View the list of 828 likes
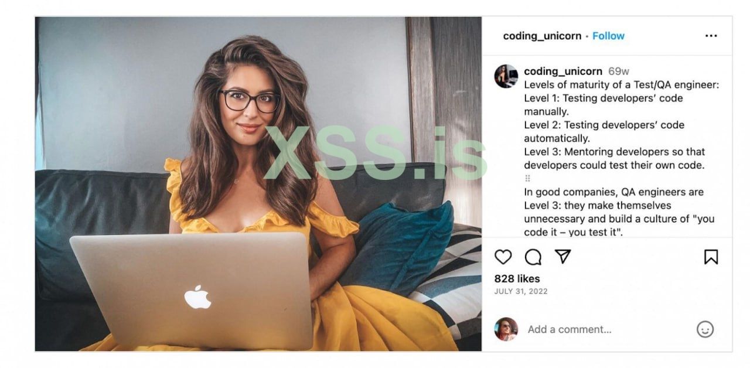The height and width of the screenshot is (368, 750). 517,279
